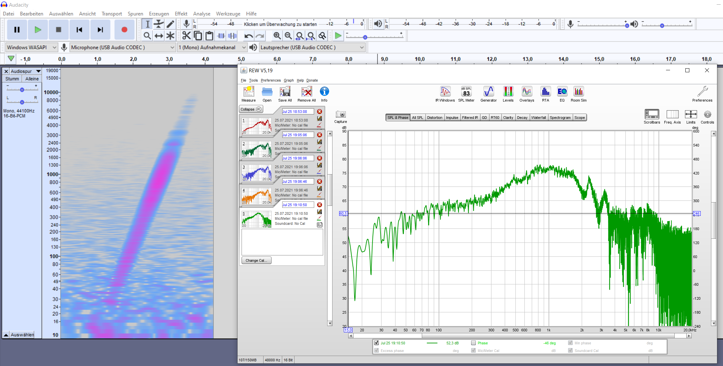Viewport: 723px width, 366px height.
Task: Skip to start in Audacity
Action: [79, 30]
